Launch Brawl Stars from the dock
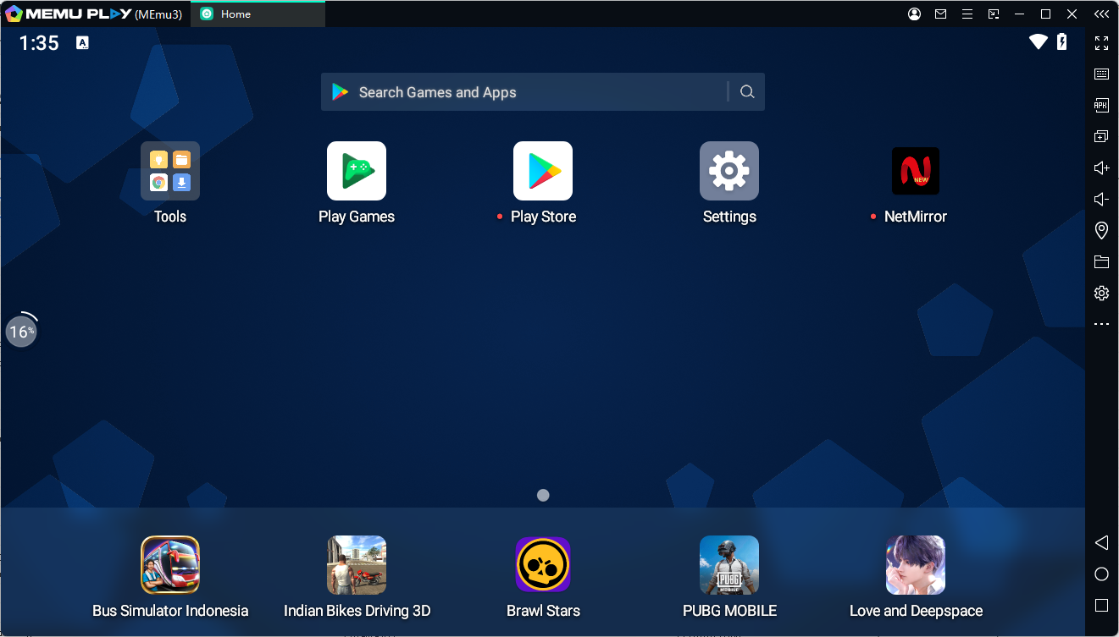1119x637 pixels. click(x=543, y=565)
